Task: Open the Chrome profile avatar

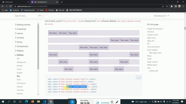Action: click(180, 6)
